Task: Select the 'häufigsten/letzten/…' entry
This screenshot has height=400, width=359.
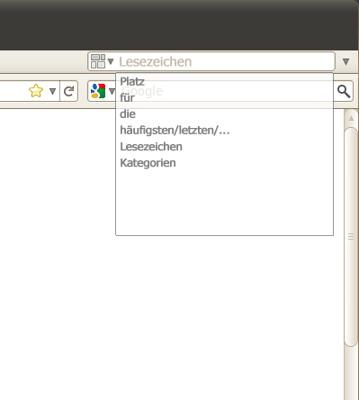Action: 175,131
